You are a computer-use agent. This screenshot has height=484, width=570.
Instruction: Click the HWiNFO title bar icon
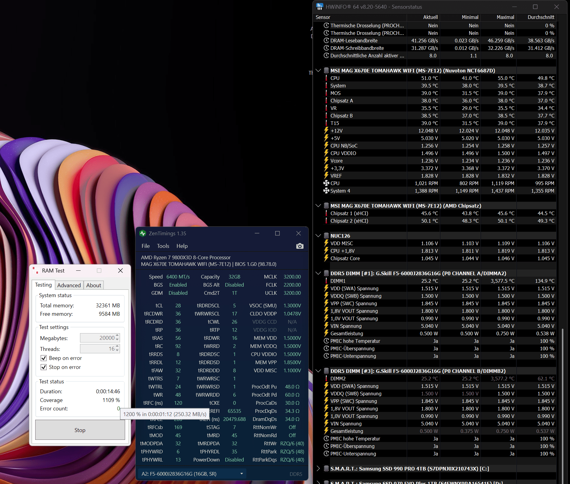tap(319, 7)
